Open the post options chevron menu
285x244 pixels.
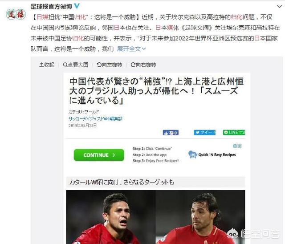(x=279, y=7)
